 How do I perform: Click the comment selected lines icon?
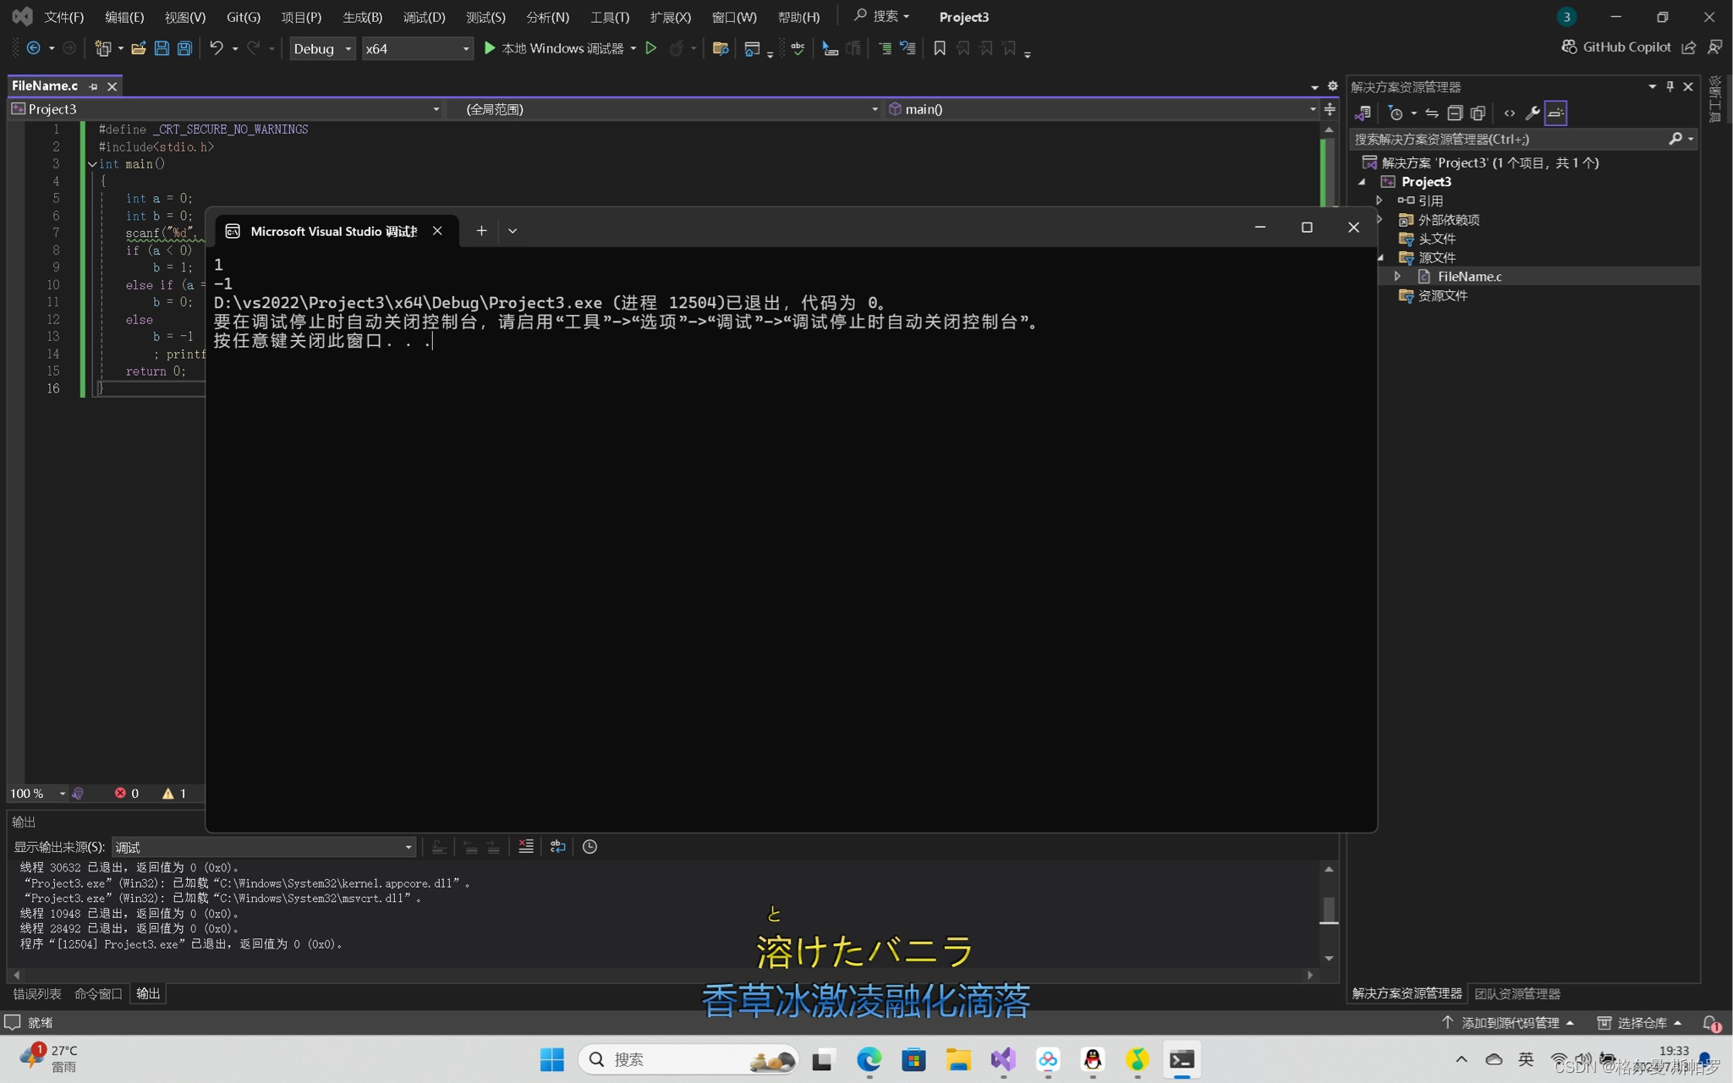(885, 48)
